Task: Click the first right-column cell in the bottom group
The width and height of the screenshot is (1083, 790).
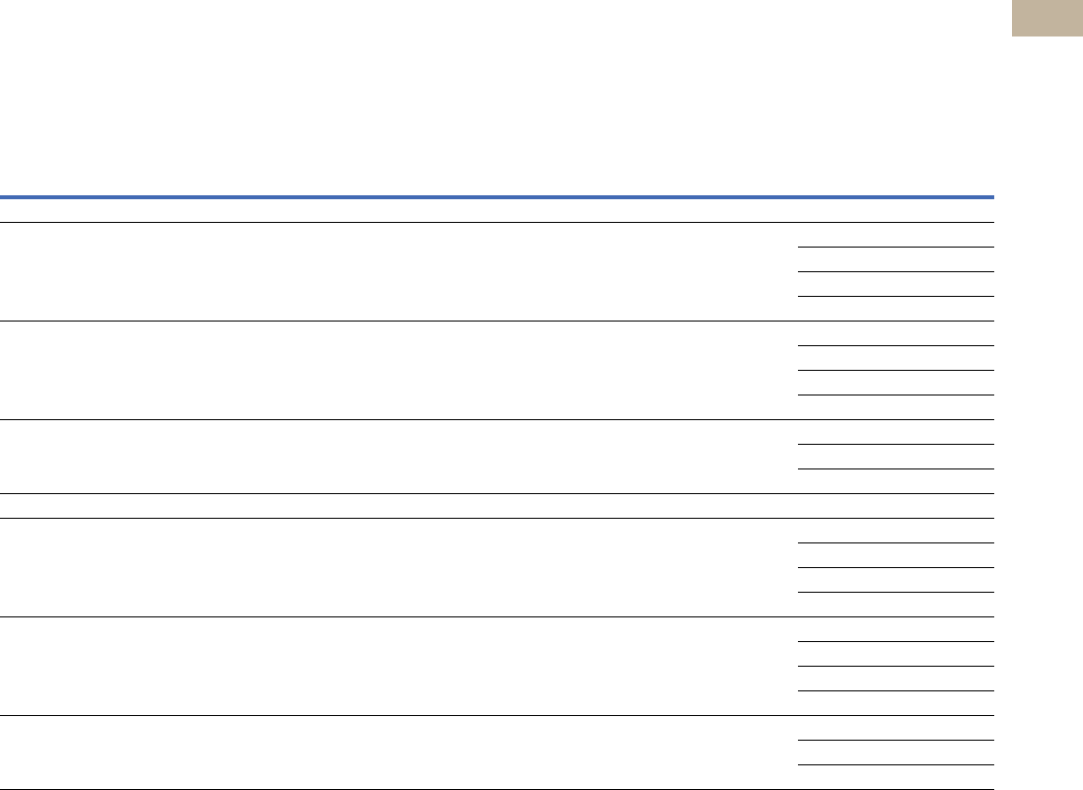Action: (x=895, y=728)
